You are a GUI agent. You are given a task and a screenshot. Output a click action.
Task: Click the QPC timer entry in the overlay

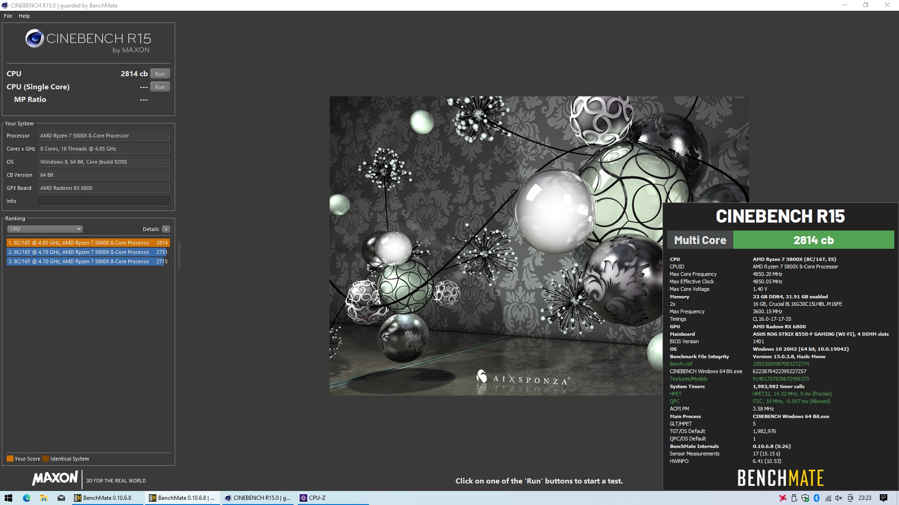pyautogui.click(x=674, y=401)
